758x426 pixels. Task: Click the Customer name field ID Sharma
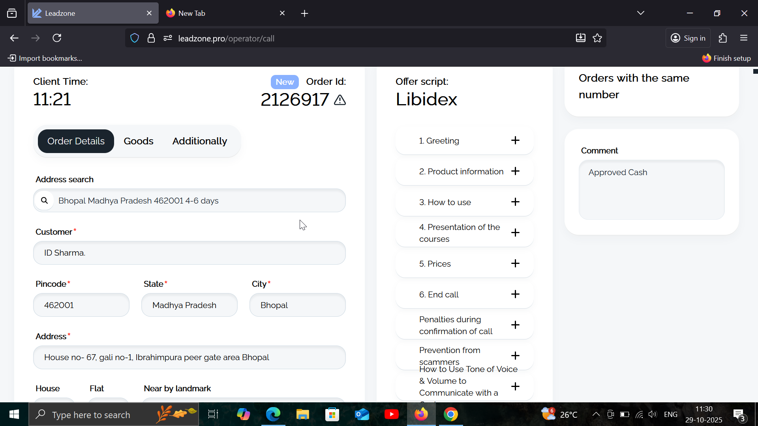[x=189, y=253]
